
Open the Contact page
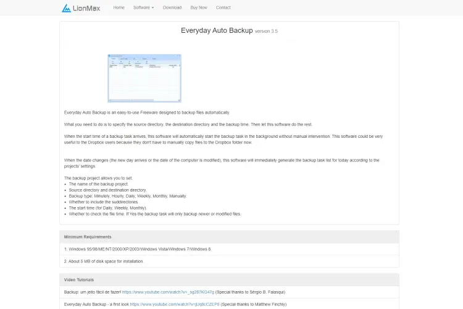click(x=223, y=7)
